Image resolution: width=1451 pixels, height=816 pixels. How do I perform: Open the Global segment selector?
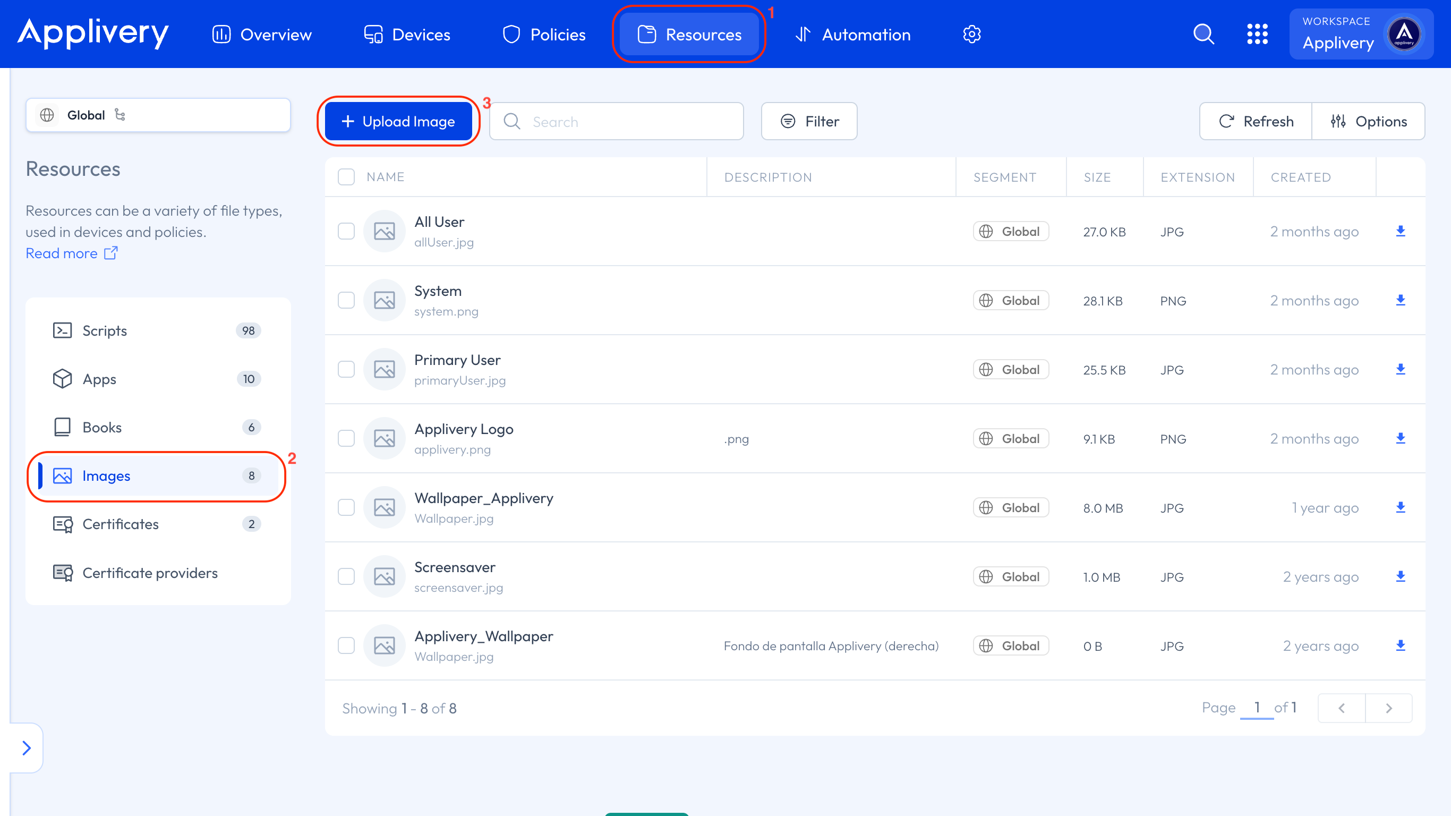(x=158, y=115)
